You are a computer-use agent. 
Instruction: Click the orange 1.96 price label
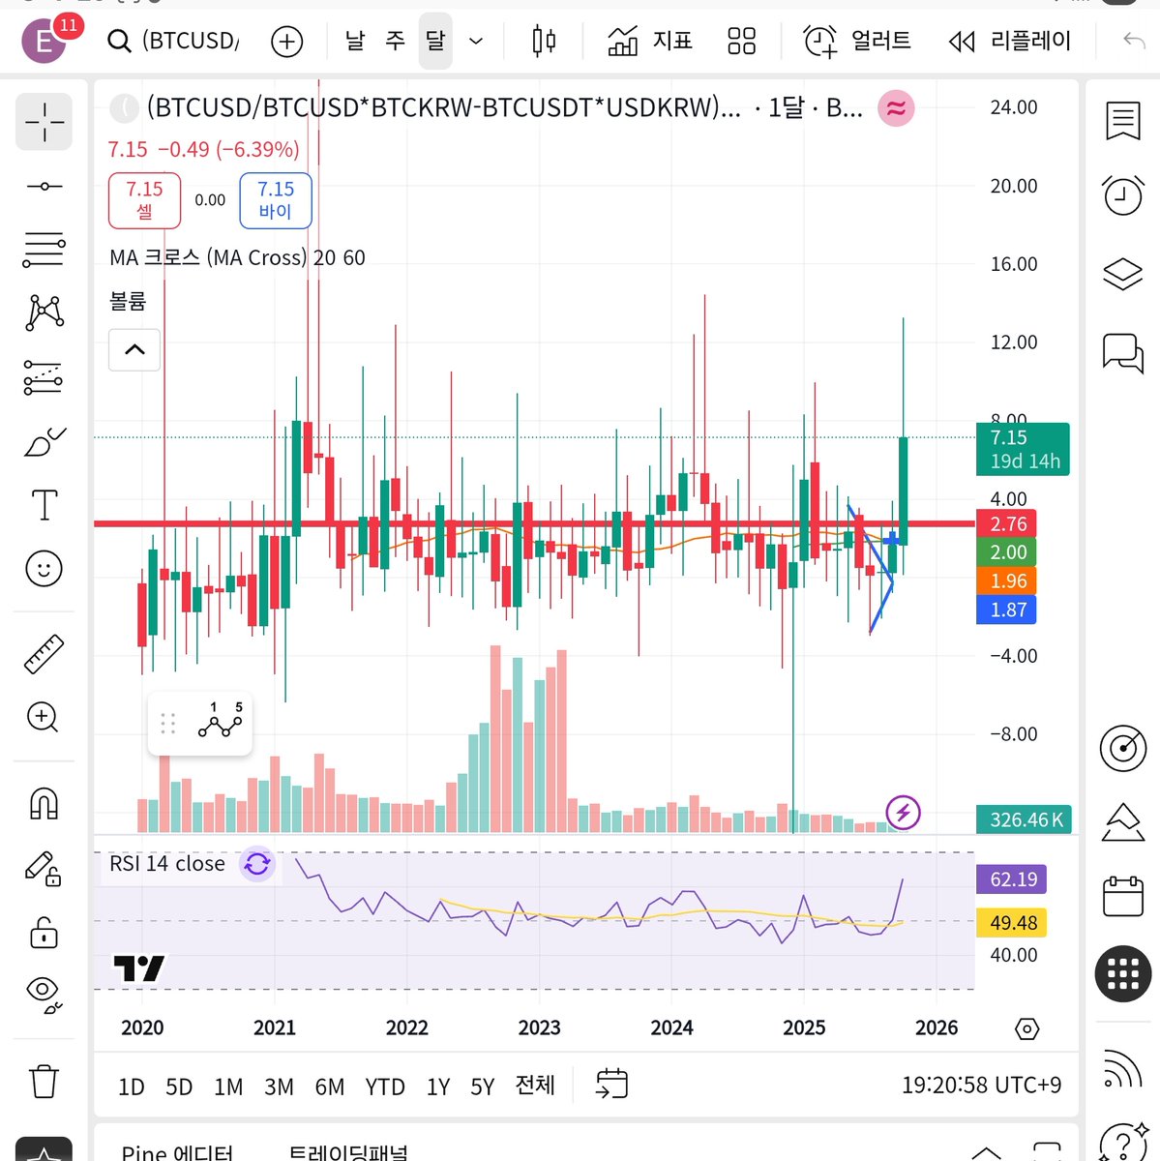point(1006,580)
